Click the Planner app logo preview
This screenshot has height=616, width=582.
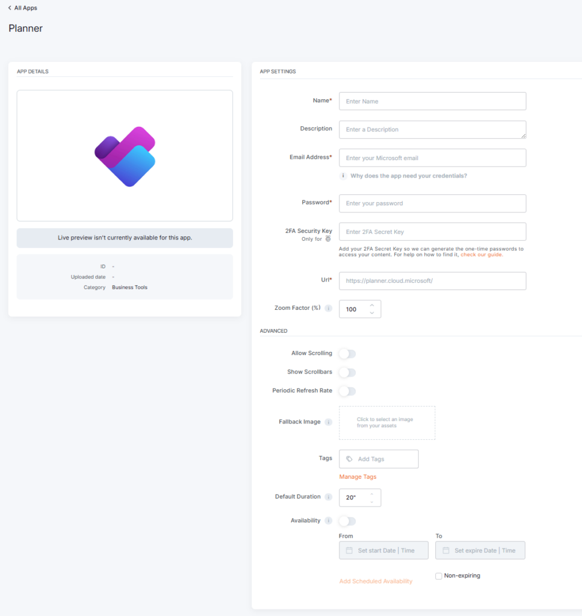pyautogui.click(x=125, y=156)
